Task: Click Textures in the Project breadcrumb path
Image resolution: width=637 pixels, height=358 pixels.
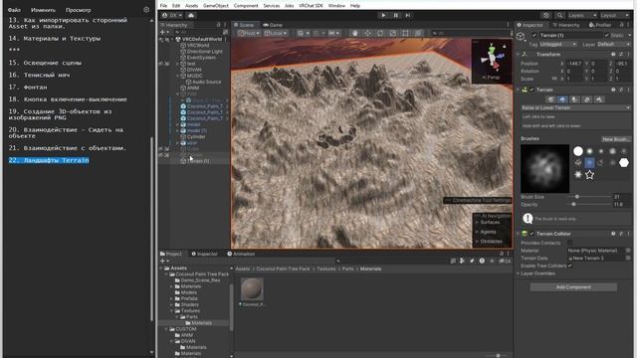Action: pyautogui.click(x=326, y=269)
